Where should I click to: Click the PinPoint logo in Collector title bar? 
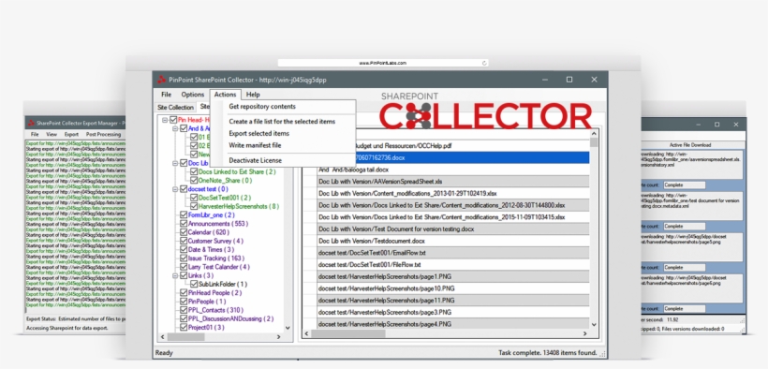[162, 80]
